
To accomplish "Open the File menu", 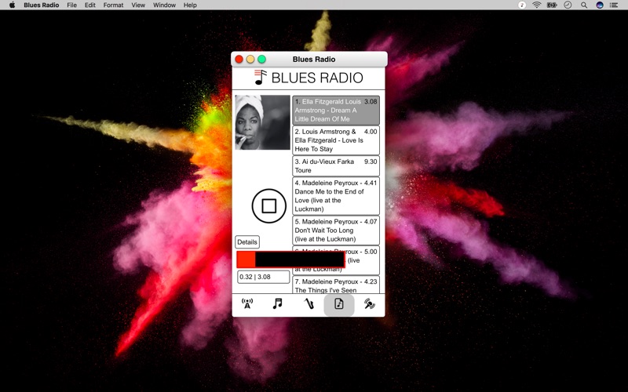I will pos(71,5).
